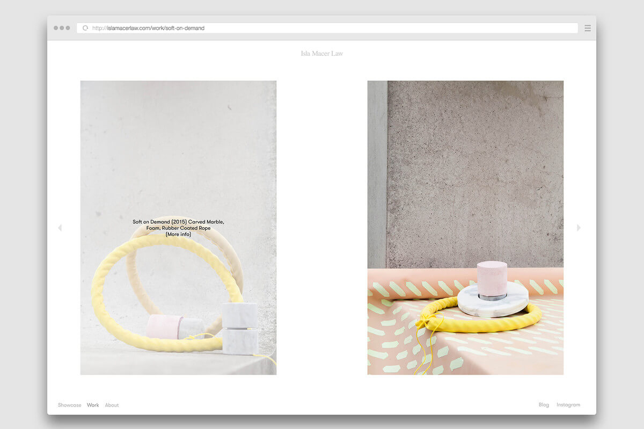The height and width of the screenshot is (429, 644).
Task: Click the Isla Macer Law site title
Action: (x=322, y=53)
